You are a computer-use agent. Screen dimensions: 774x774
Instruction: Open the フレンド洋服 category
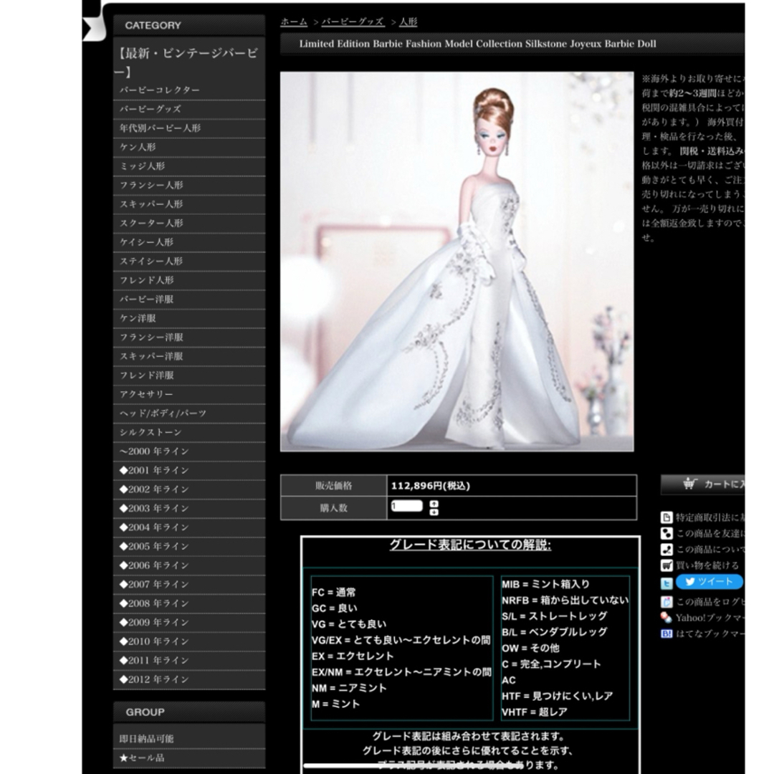189,375
